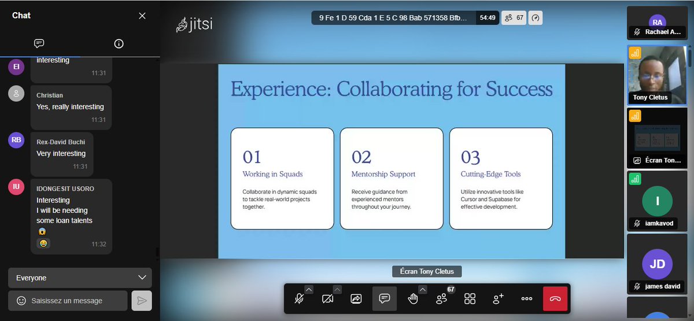This screenshot has height=321, width=694.
Task: Open the Everyone recipient dropdown
Action: click(80, 278)
